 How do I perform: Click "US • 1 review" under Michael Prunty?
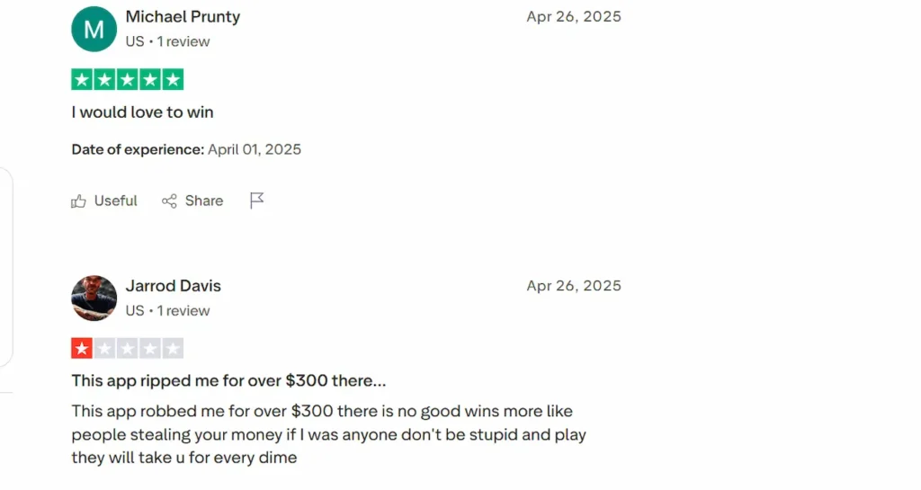tap(167, 41)
